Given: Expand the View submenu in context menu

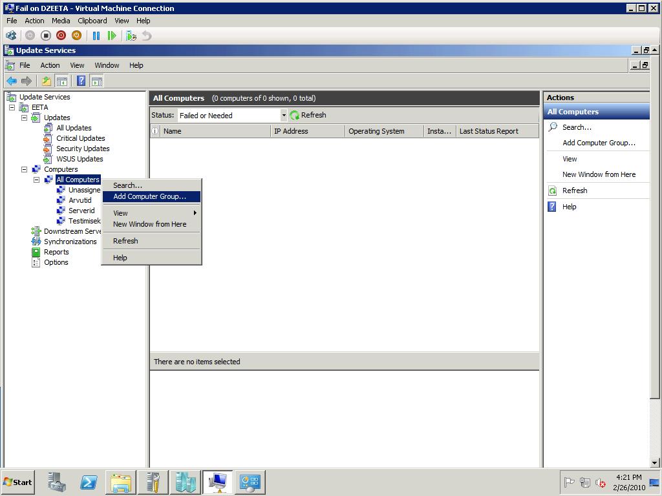Looking at the screenshot, I should (151, 213).
